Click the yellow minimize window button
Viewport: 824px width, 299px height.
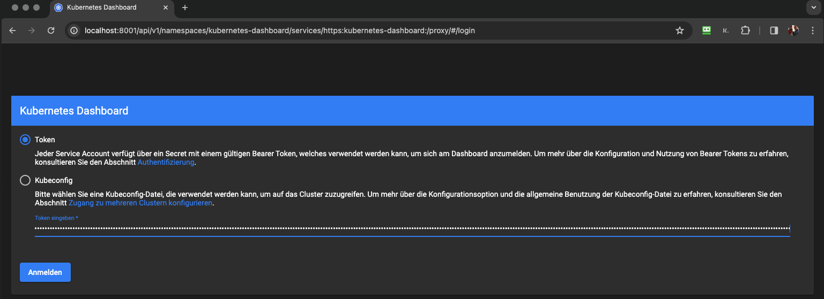click(x=25, y=7)
